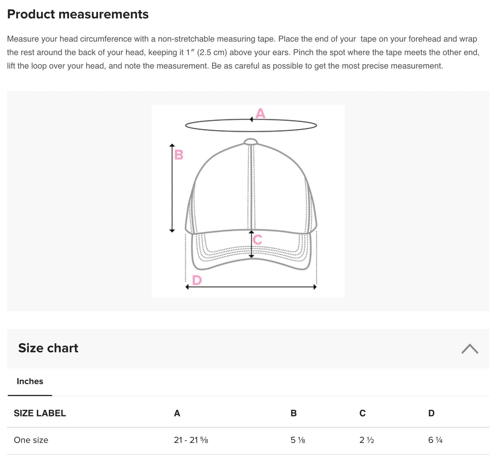Click the pink D label below the visor
This screenshot has height=458, width=497.
[x=197, y=280]
